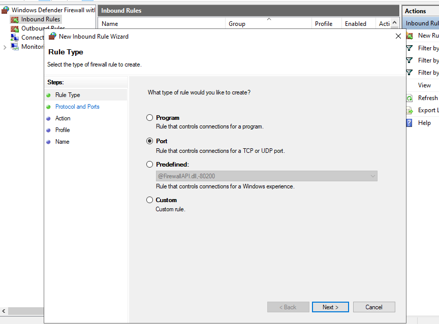Cancel the New Inbound Rule Wizard

[374, 307]
